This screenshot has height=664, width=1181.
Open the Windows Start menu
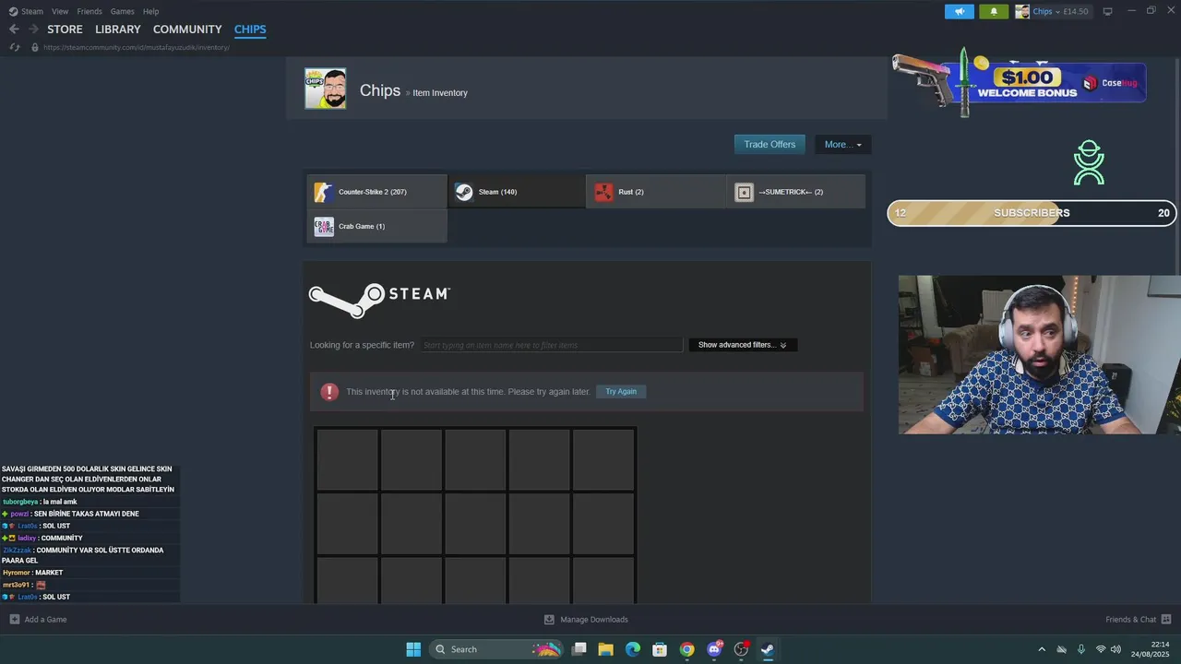click(x=413, y=649)
